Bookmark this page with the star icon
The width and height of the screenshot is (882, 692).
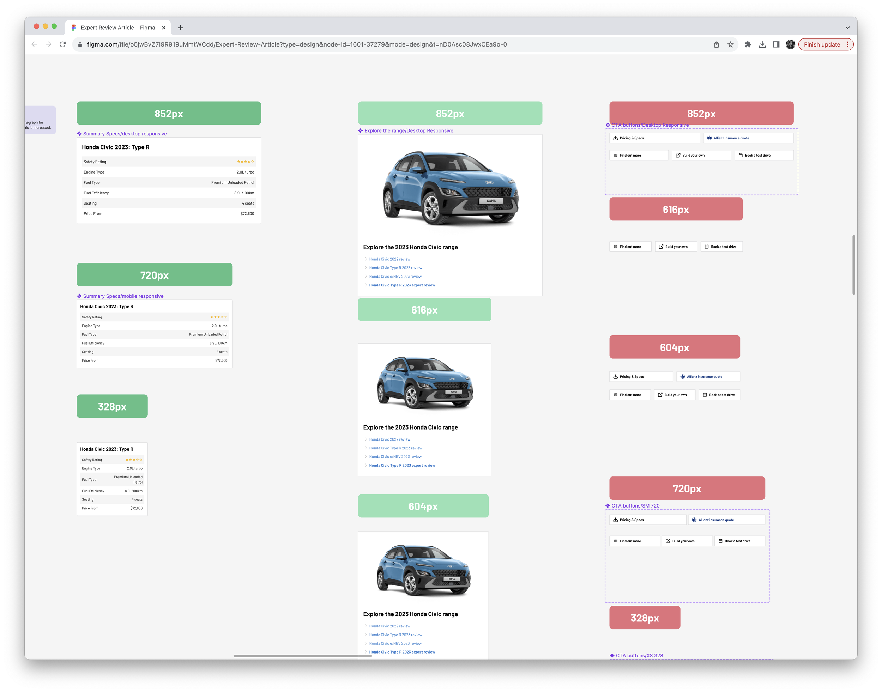click(730, 44)
